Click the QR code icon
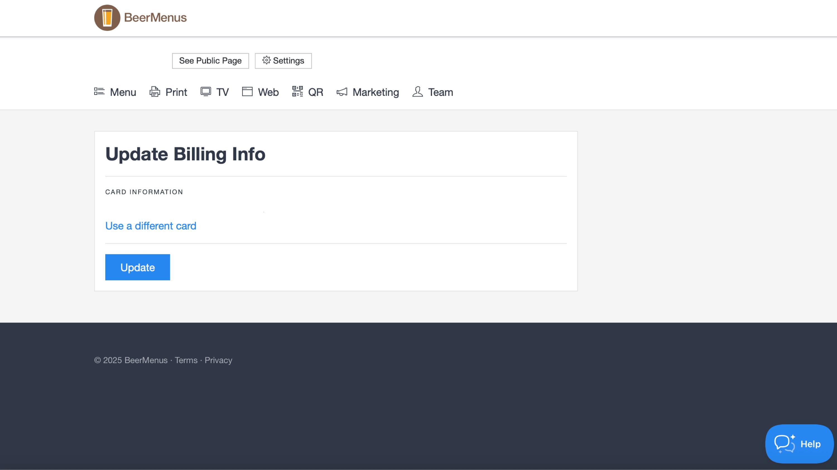This screenshot has height=470, width=837. 297,91
